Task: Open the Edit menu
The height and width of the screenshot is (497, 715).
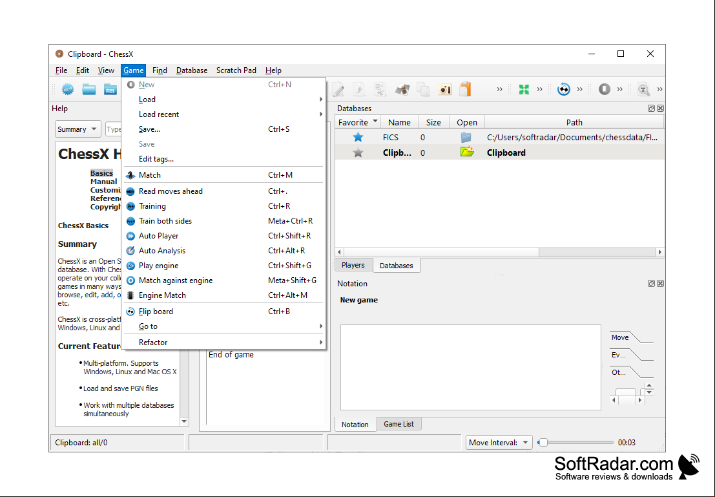Action: click(x=83, y=70)
